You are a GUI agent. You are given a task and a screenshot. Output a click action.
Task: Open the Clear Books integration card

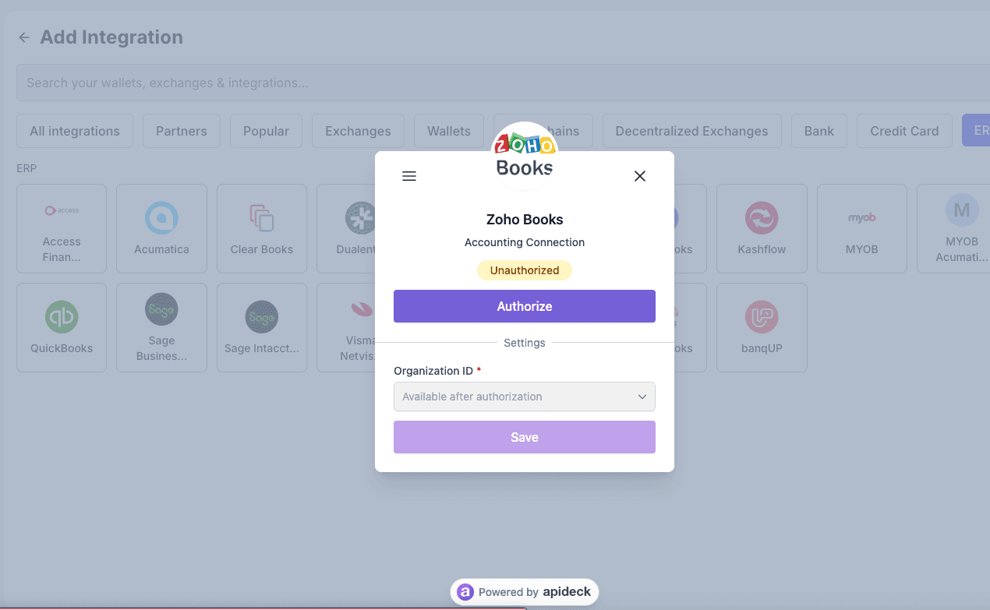pyautogui.click(x=262, y=228)
